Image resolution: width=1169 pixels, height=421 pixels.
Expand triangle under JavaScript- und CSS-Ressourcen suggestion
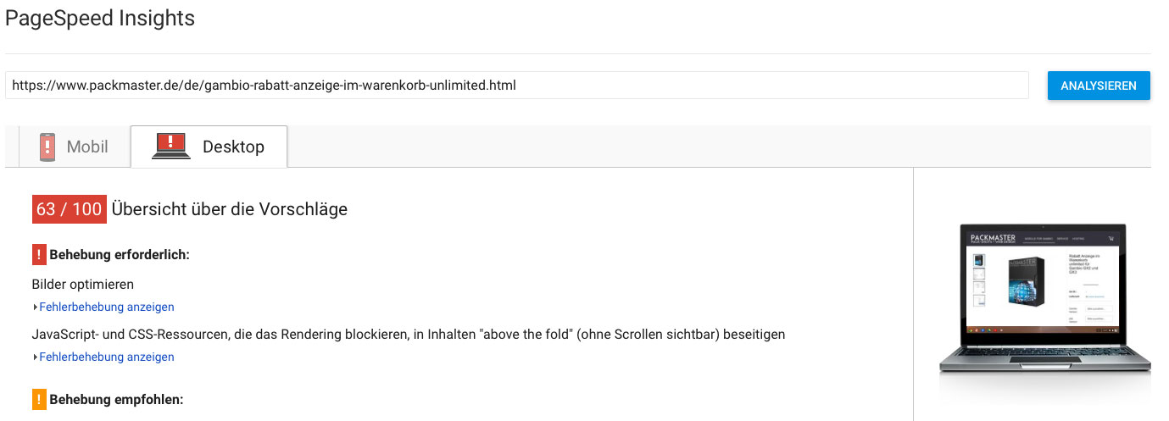[36, 357]
